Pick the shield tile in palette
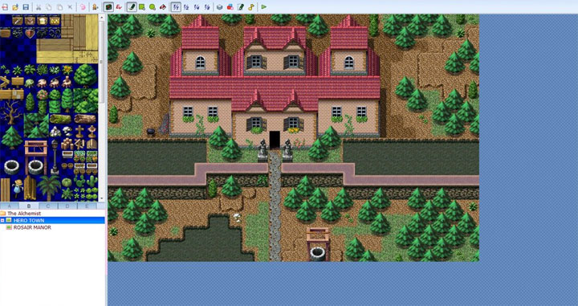578x306 pixels. point(30,34)
